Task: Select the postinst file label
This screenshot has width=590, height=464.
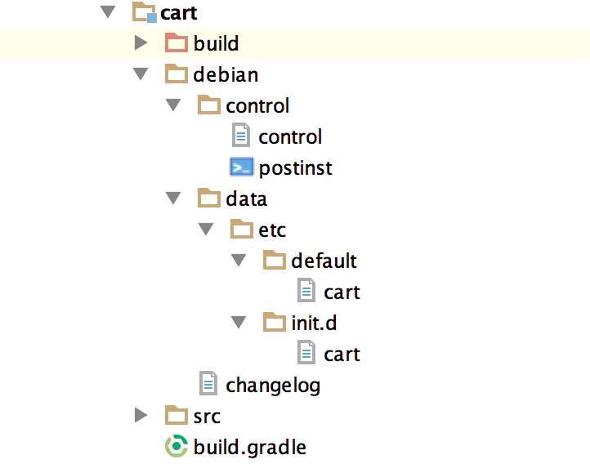Action: point(295,167)
